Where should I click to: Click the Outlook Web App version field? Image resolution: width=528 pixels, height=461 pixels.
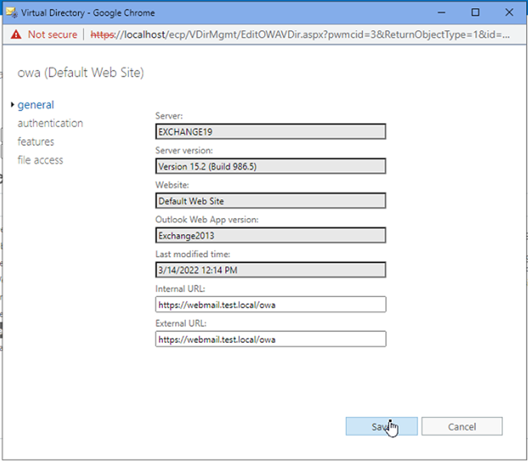pyautogui.click(x=270, y=235)
